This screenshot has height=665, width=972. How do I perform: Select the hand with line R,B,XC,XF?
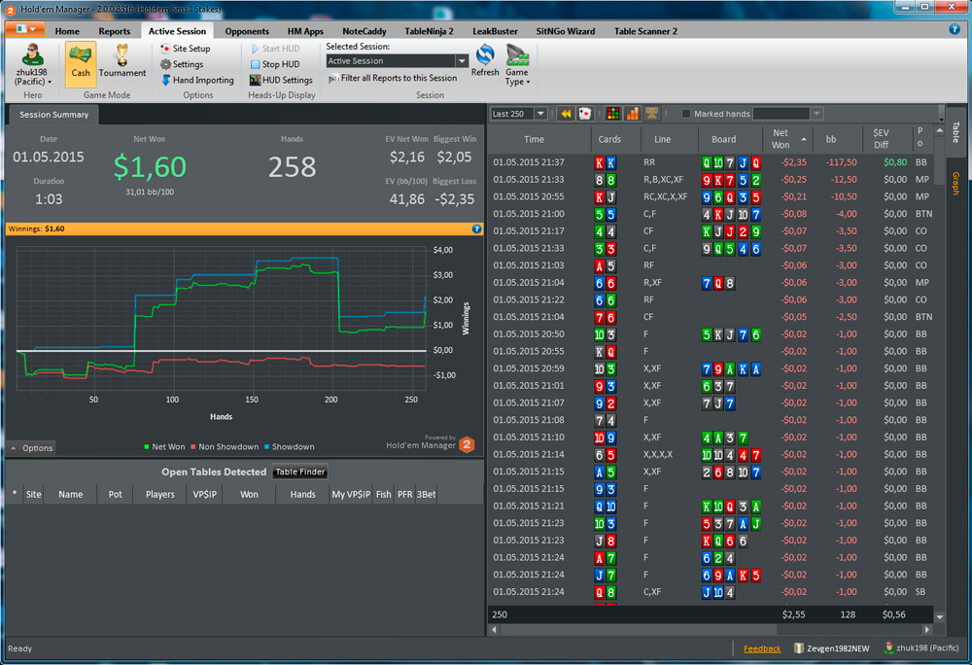(710, 180)
